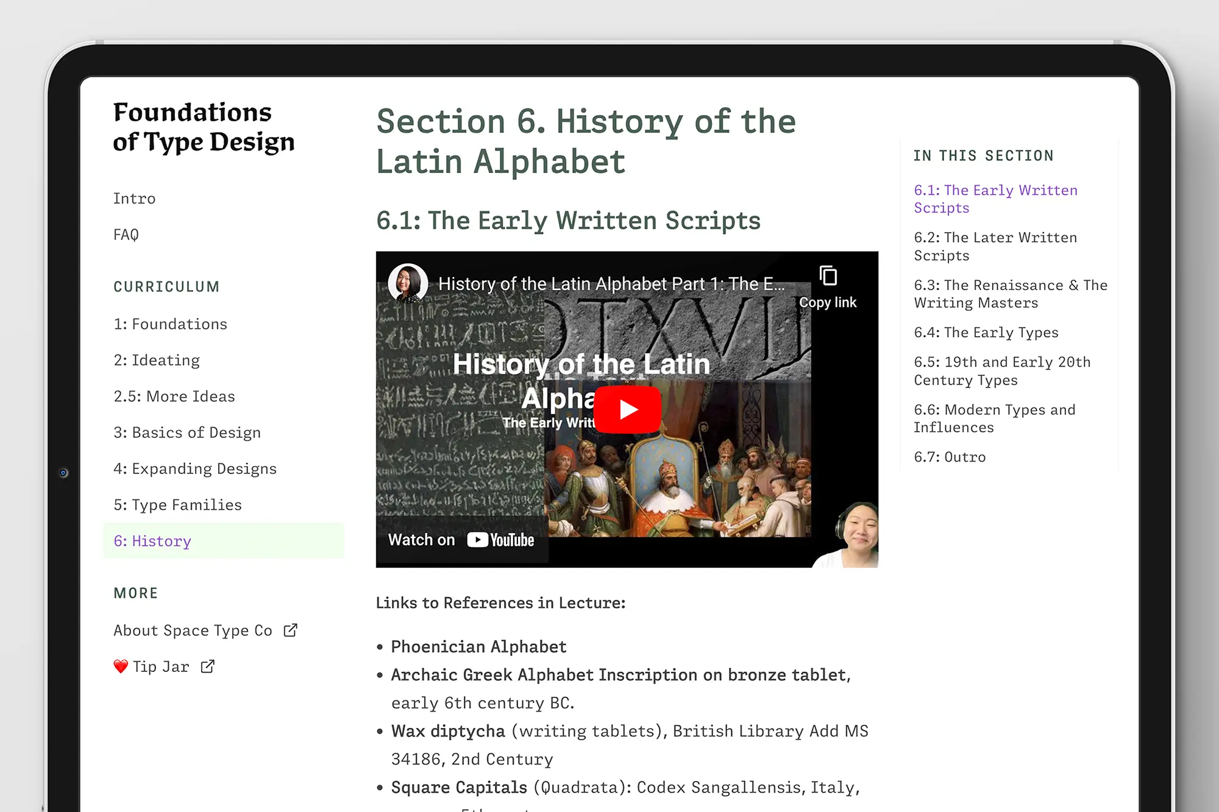Viewport: 1219px width, 812px height.
Task: Go to Foundations of Type Design home title
Action: (204, 127)
